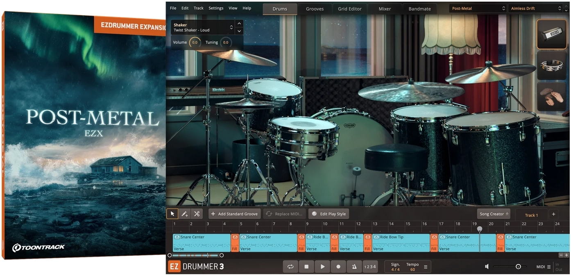Click Add Standard Groove button
The image size is (571, 275).
click(234, 213)
